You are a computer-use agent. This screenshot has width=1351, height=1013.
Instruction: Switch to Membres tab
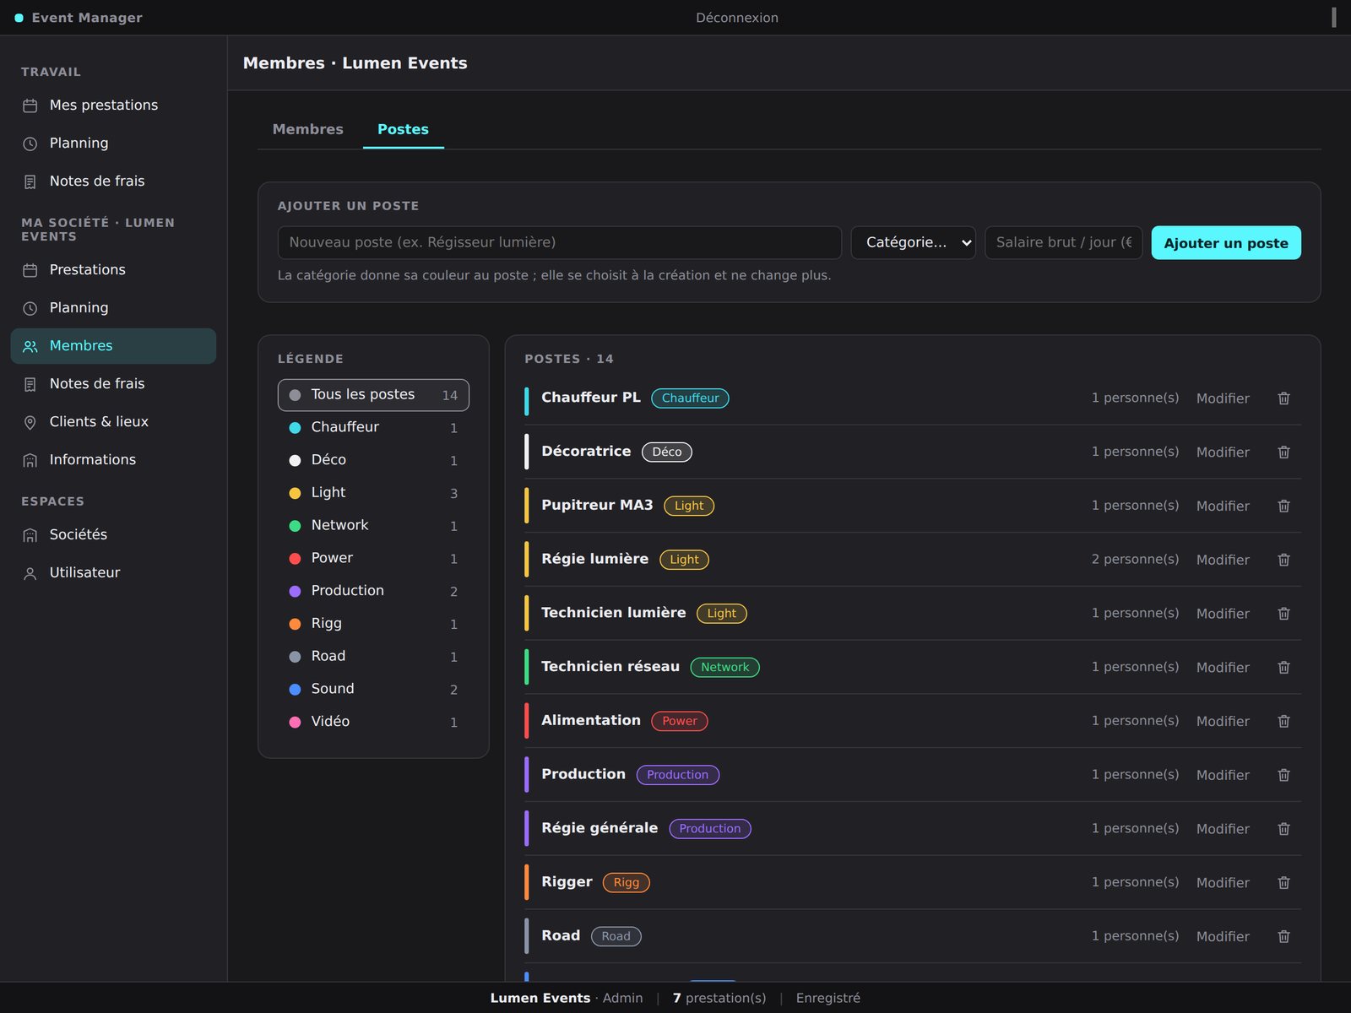tap(307, 129)
